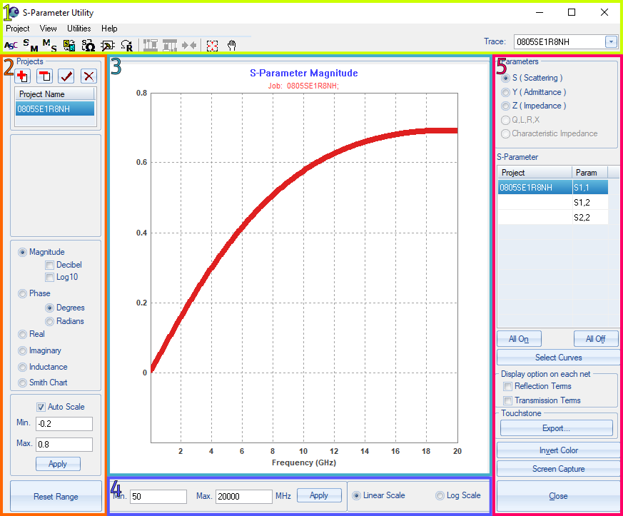This screenshot has height=516, width=623.
Task: Click the red dashed zoom-area toolbar icon
Action: pyautogui.click(x=212, y=46)
